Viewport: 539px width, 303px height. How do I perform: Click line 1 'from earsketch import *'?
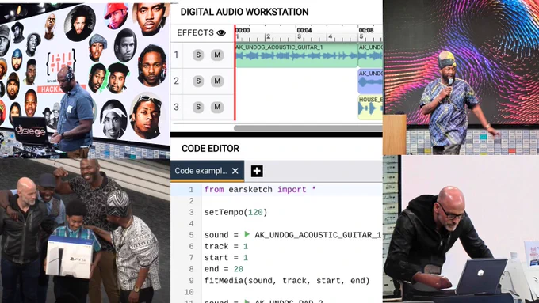tap(260, 189)
